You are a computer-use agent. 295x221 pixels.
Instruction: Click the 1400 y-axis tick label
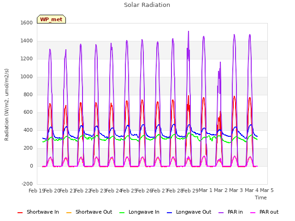[27, 41]
